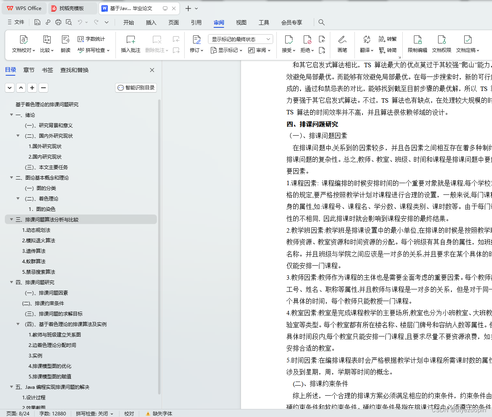Click 插入批注 to insert comment
This screenshot has height=417, width=492.
[x=131, y=44]
